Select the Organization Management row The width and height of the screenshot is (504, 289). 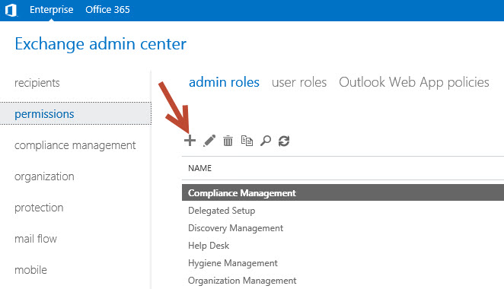click(343, 281)
